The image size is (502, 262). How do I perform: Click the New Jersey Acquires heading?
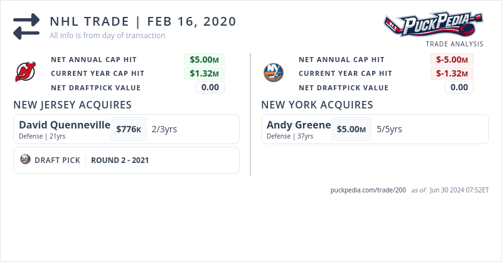click(72, 105)
